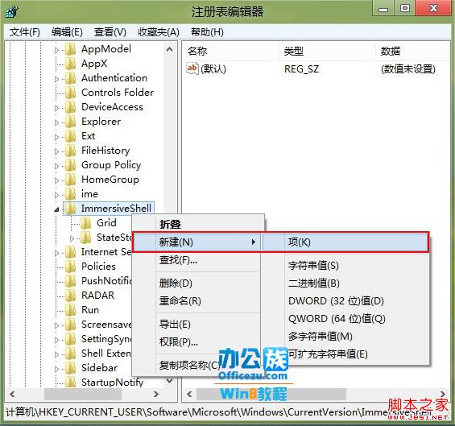The height and width of the screenshot is (426, 455).
Task: Click the Sidebar folder icon
Action: coord(71,368)
